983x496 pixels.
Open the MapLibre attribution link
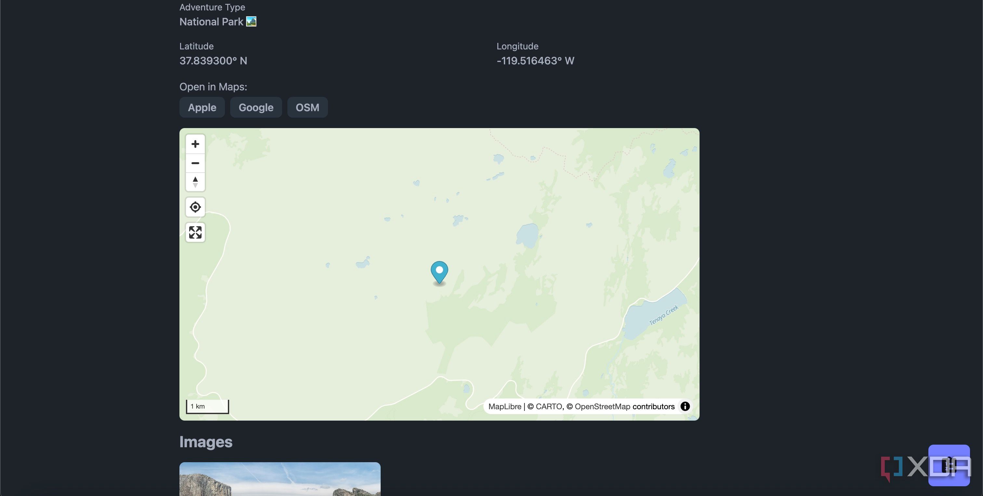pos(505,406)
